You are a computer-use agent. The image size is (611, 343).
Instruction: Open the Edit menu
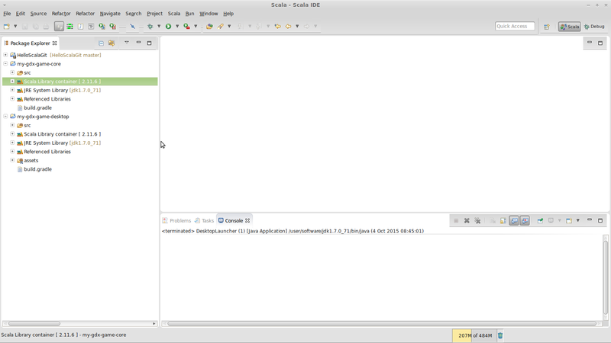(21, 14)
